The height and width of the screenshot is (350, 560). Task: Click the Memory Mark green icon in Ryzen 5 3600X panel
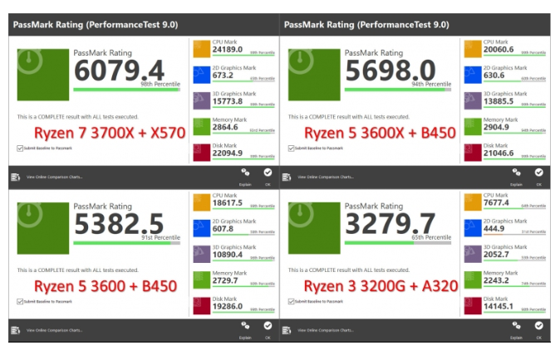click(x=473, y=127)
